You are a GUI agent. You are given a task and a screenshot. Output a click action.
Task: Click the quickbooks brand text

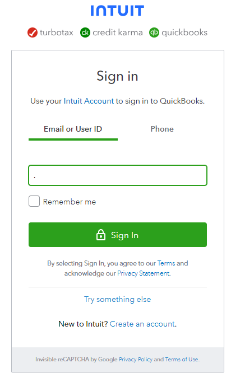click(184, 32)
